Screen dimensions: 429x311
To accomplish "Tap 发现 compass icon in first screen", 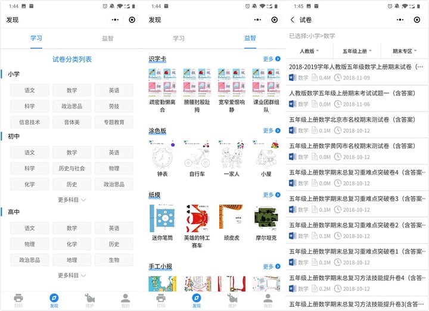I will point(54,298).
